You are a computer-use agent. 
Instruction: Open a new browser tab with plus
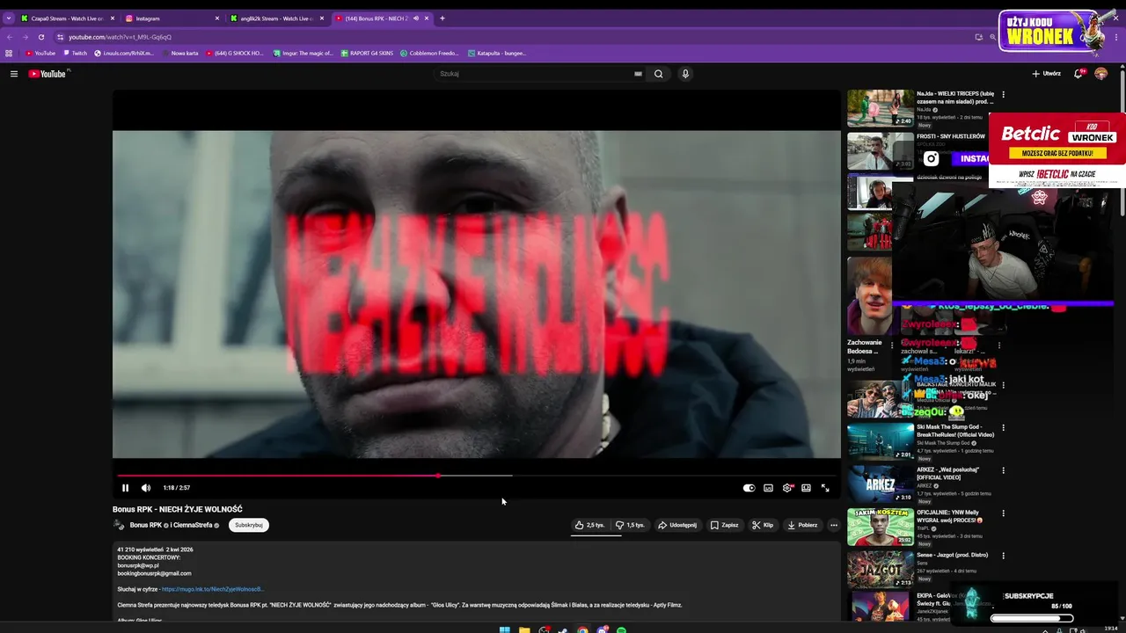coord(442,18)
